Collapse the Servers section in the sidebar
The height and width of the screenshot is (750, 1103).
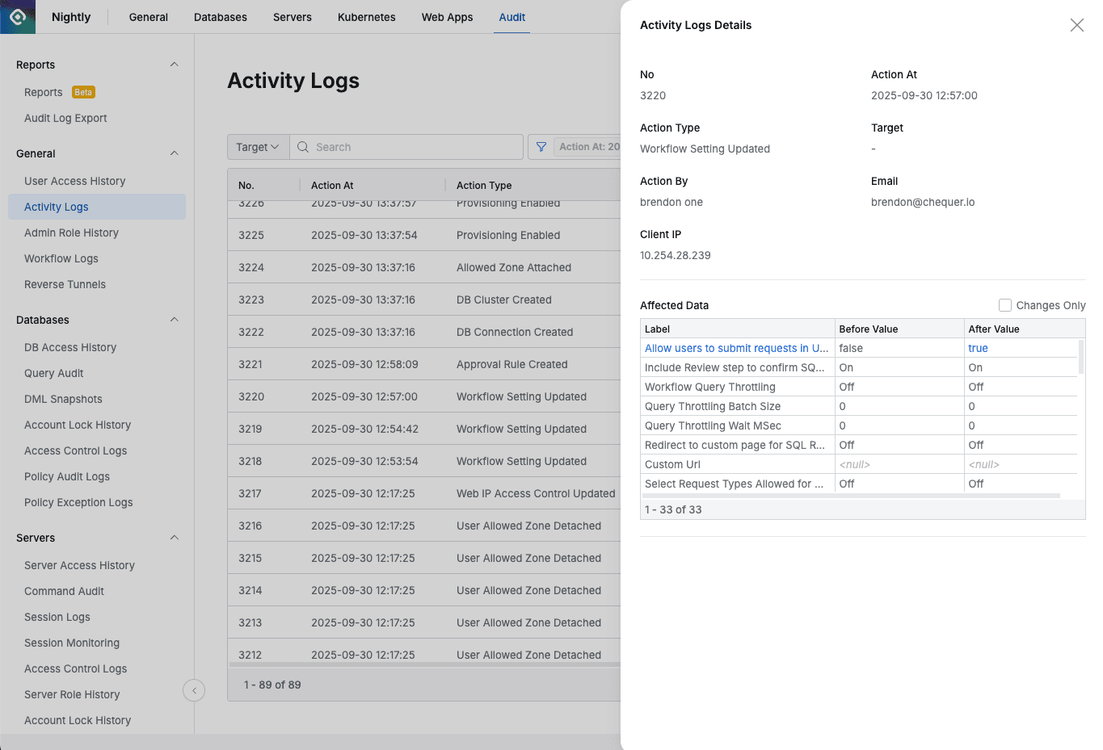[175, 538]
